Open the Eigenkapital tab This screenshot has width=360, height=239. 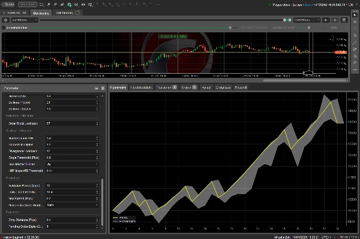click(x=118, y=87)
